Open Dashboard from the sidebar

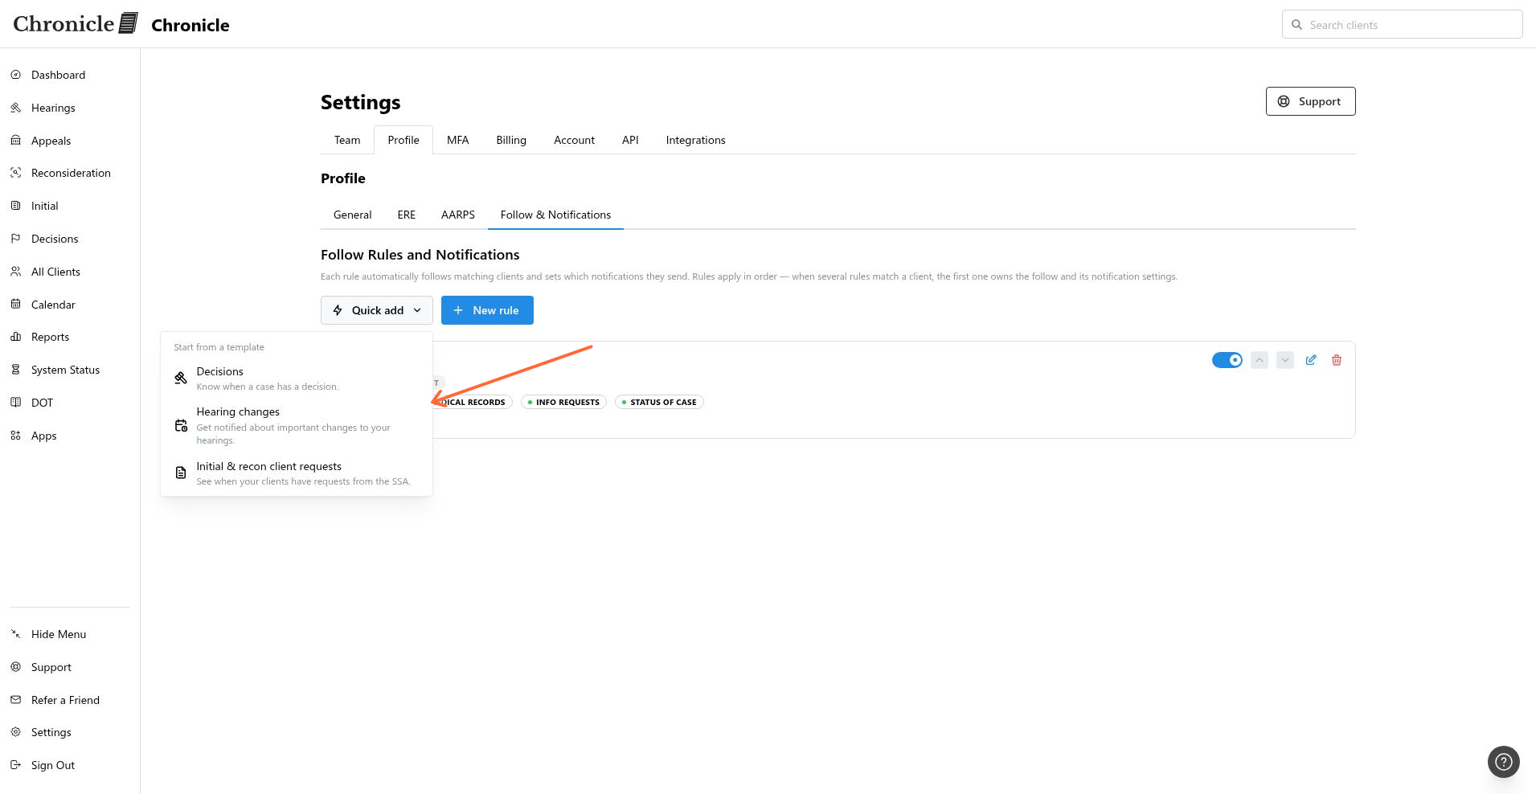(x=58, y=75)
